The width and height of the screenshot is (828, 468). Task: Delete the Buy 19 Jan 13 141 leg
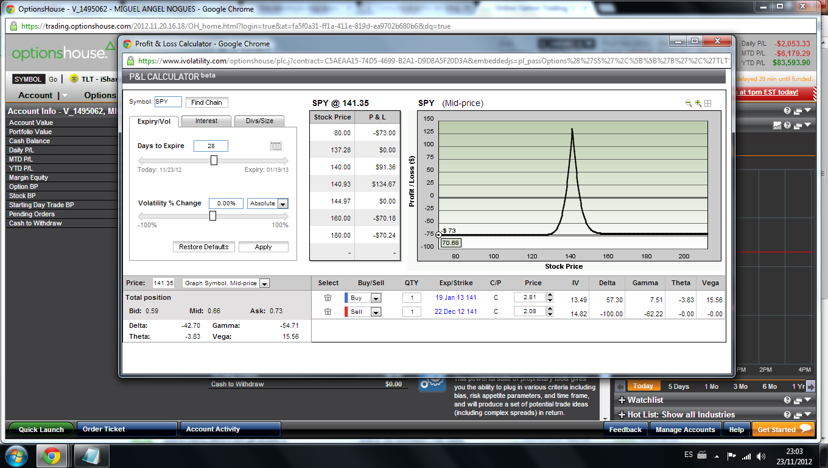point(328,298)
